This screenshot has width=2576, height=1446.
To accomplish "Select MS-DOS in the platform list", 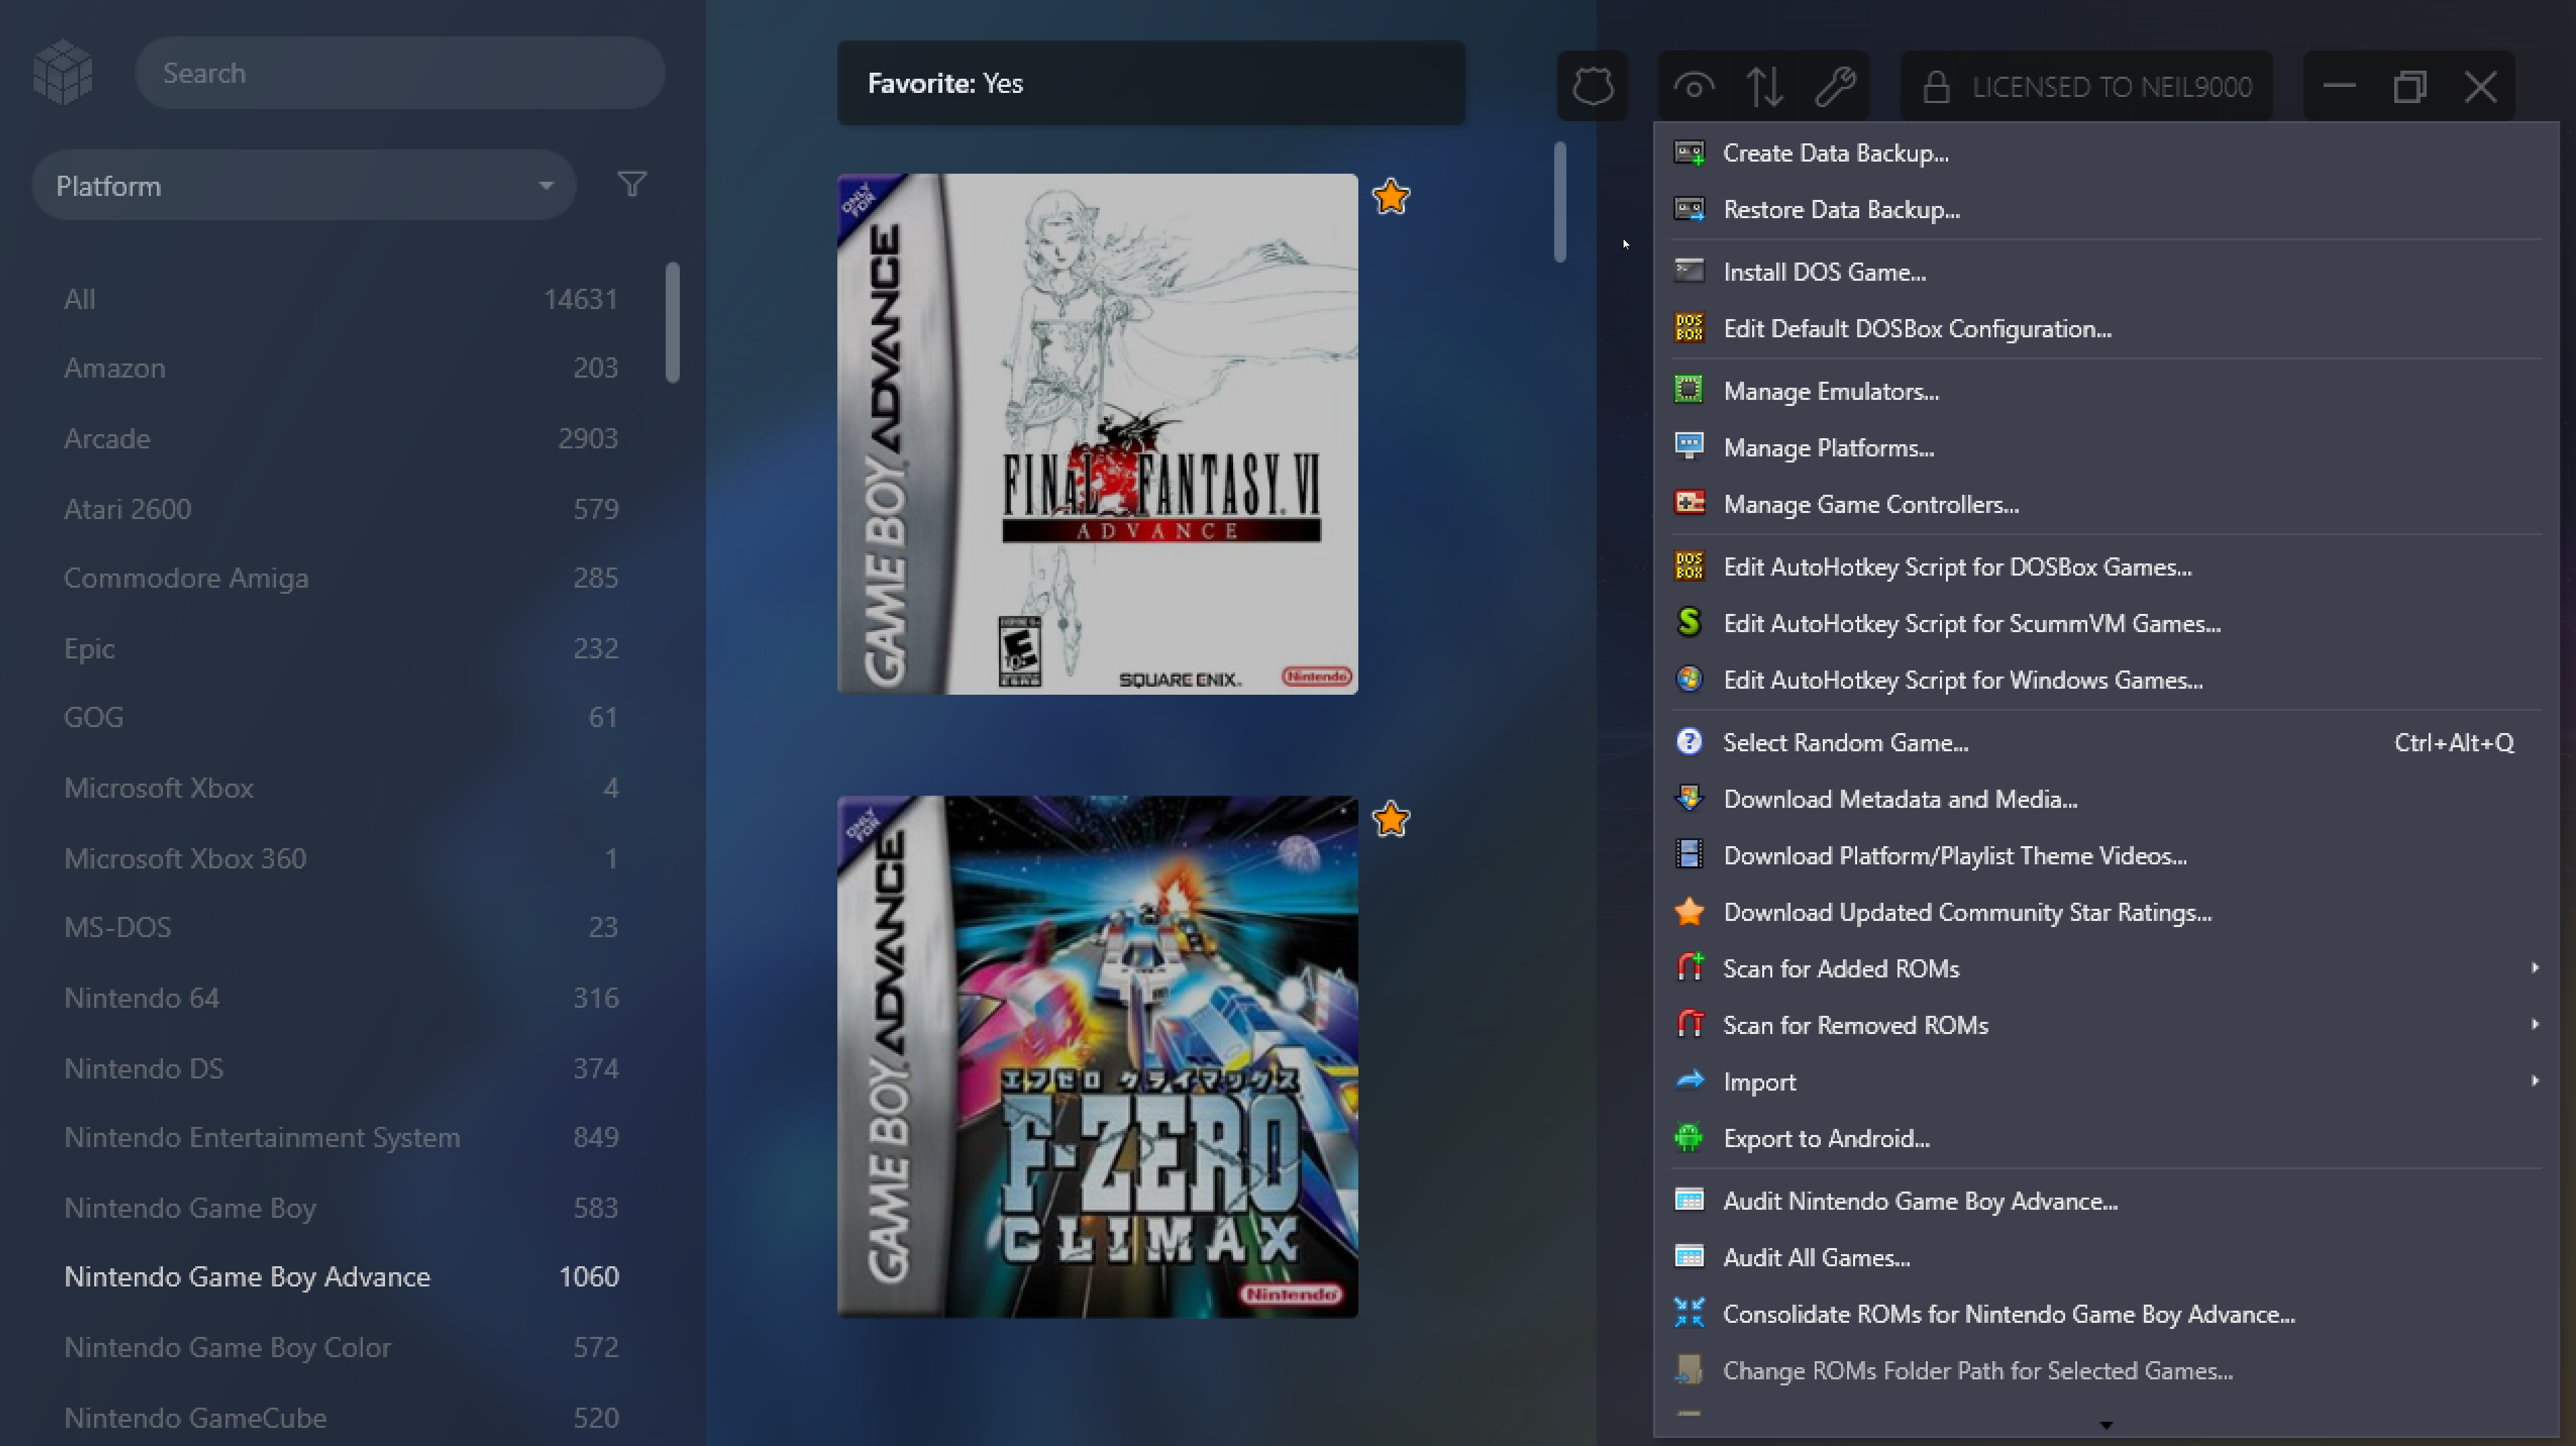I will 341,927.
